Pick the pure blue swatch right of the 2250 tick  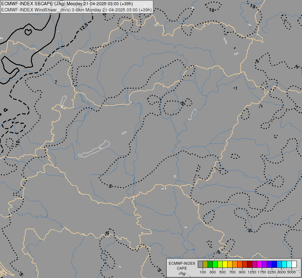[275, 264]
